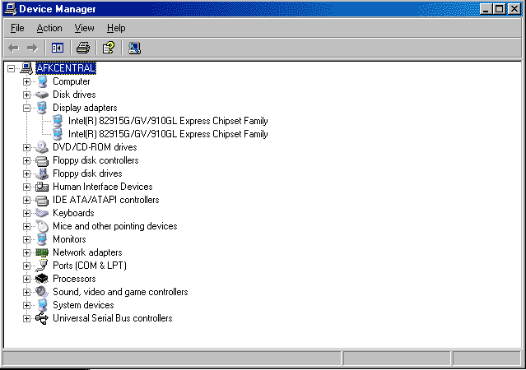Click the Processors device icon

pyautogui.click(x=42, y=279)
